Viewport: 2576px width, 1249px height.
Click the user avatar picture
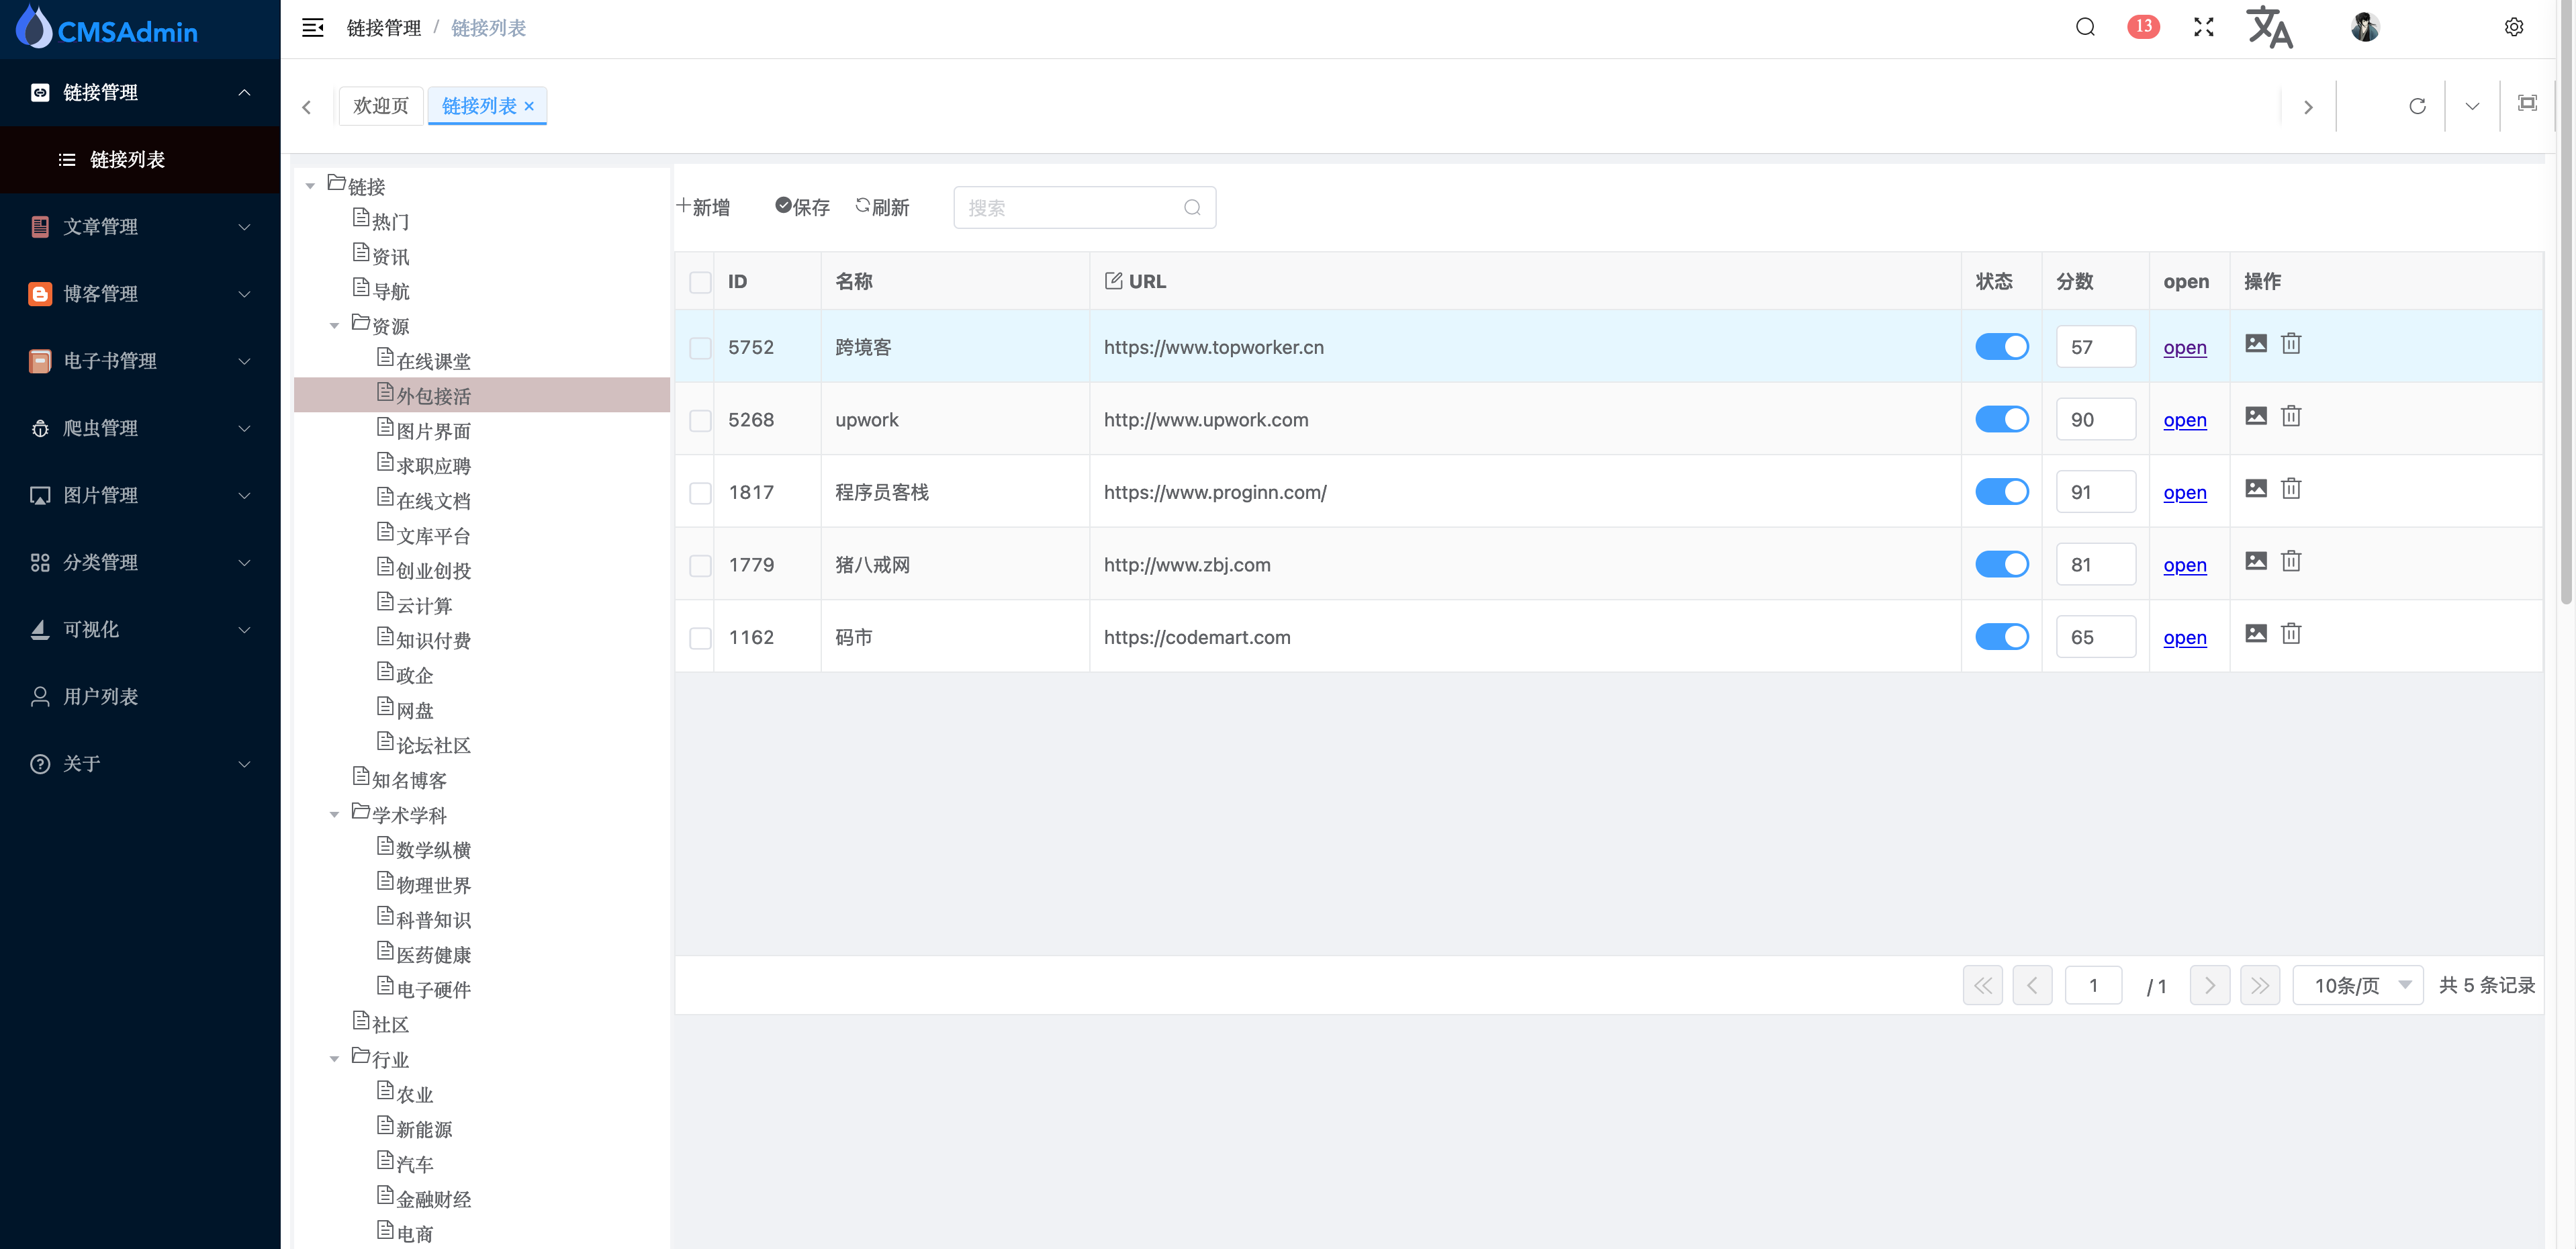click(x=2364, y=27)
